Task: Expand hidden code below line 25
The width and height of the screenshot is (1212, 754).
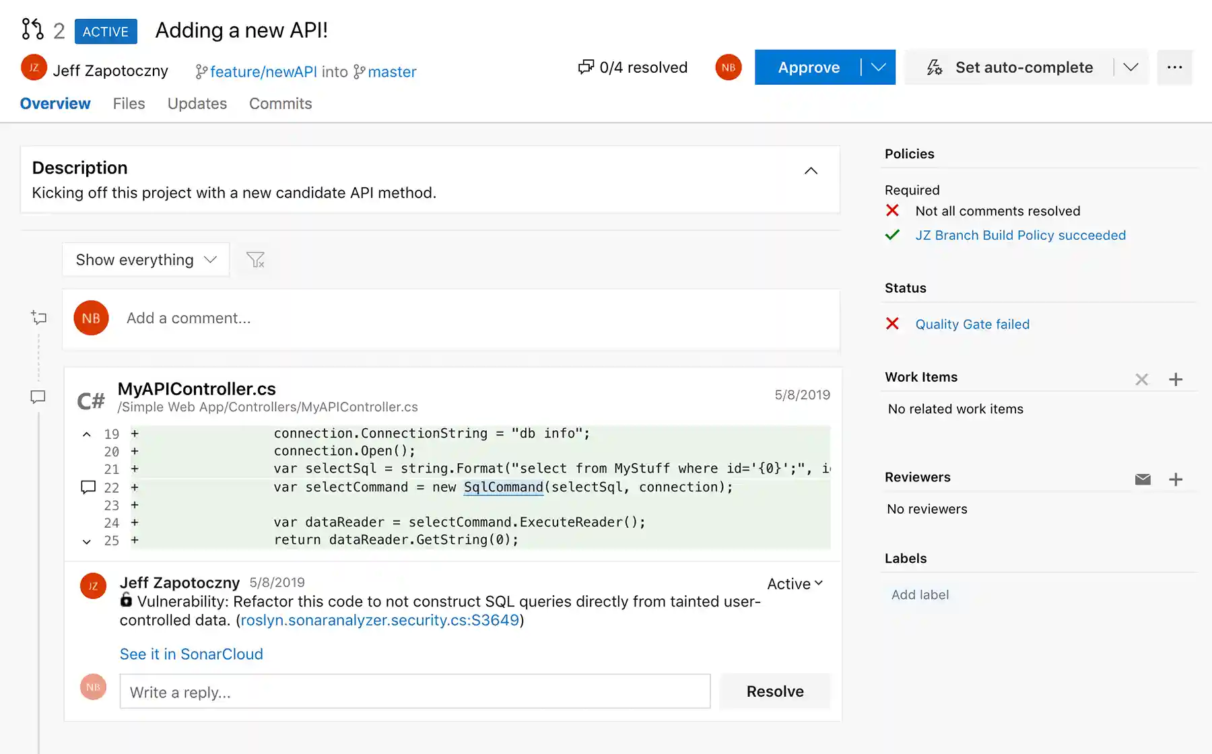Action: pos(86,541)
